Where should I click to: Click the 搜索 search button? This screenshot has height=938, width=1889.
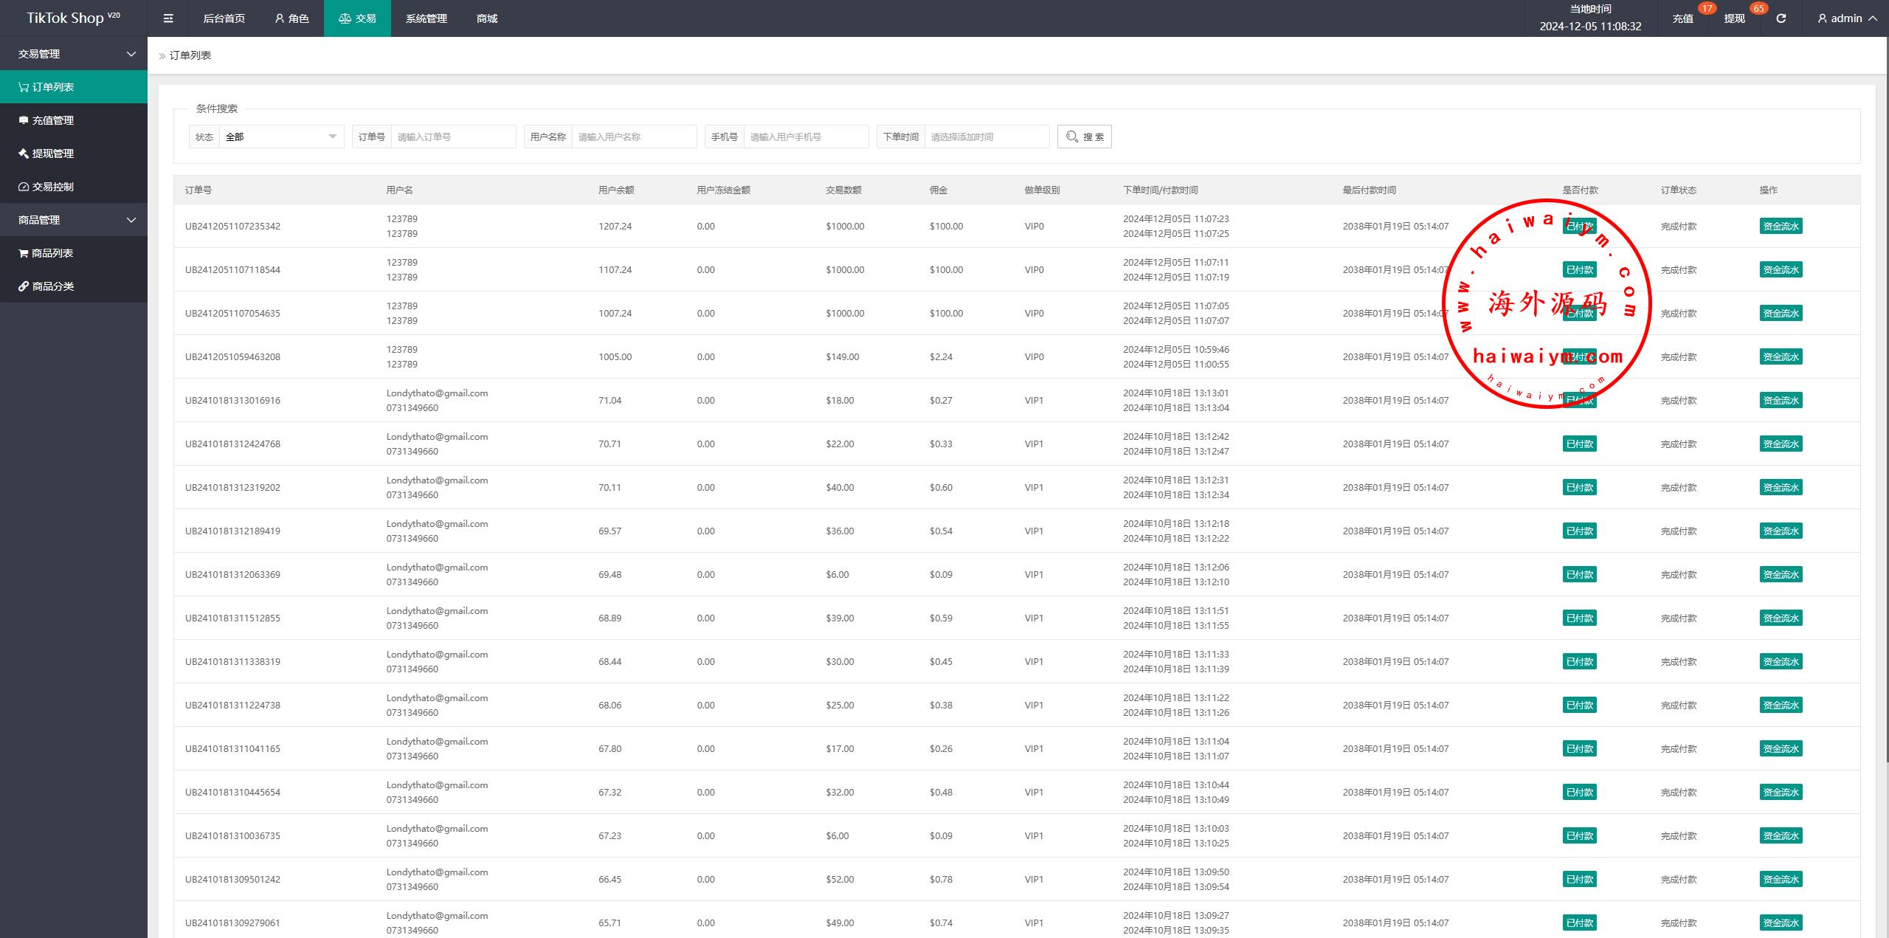coord(1084,137)
